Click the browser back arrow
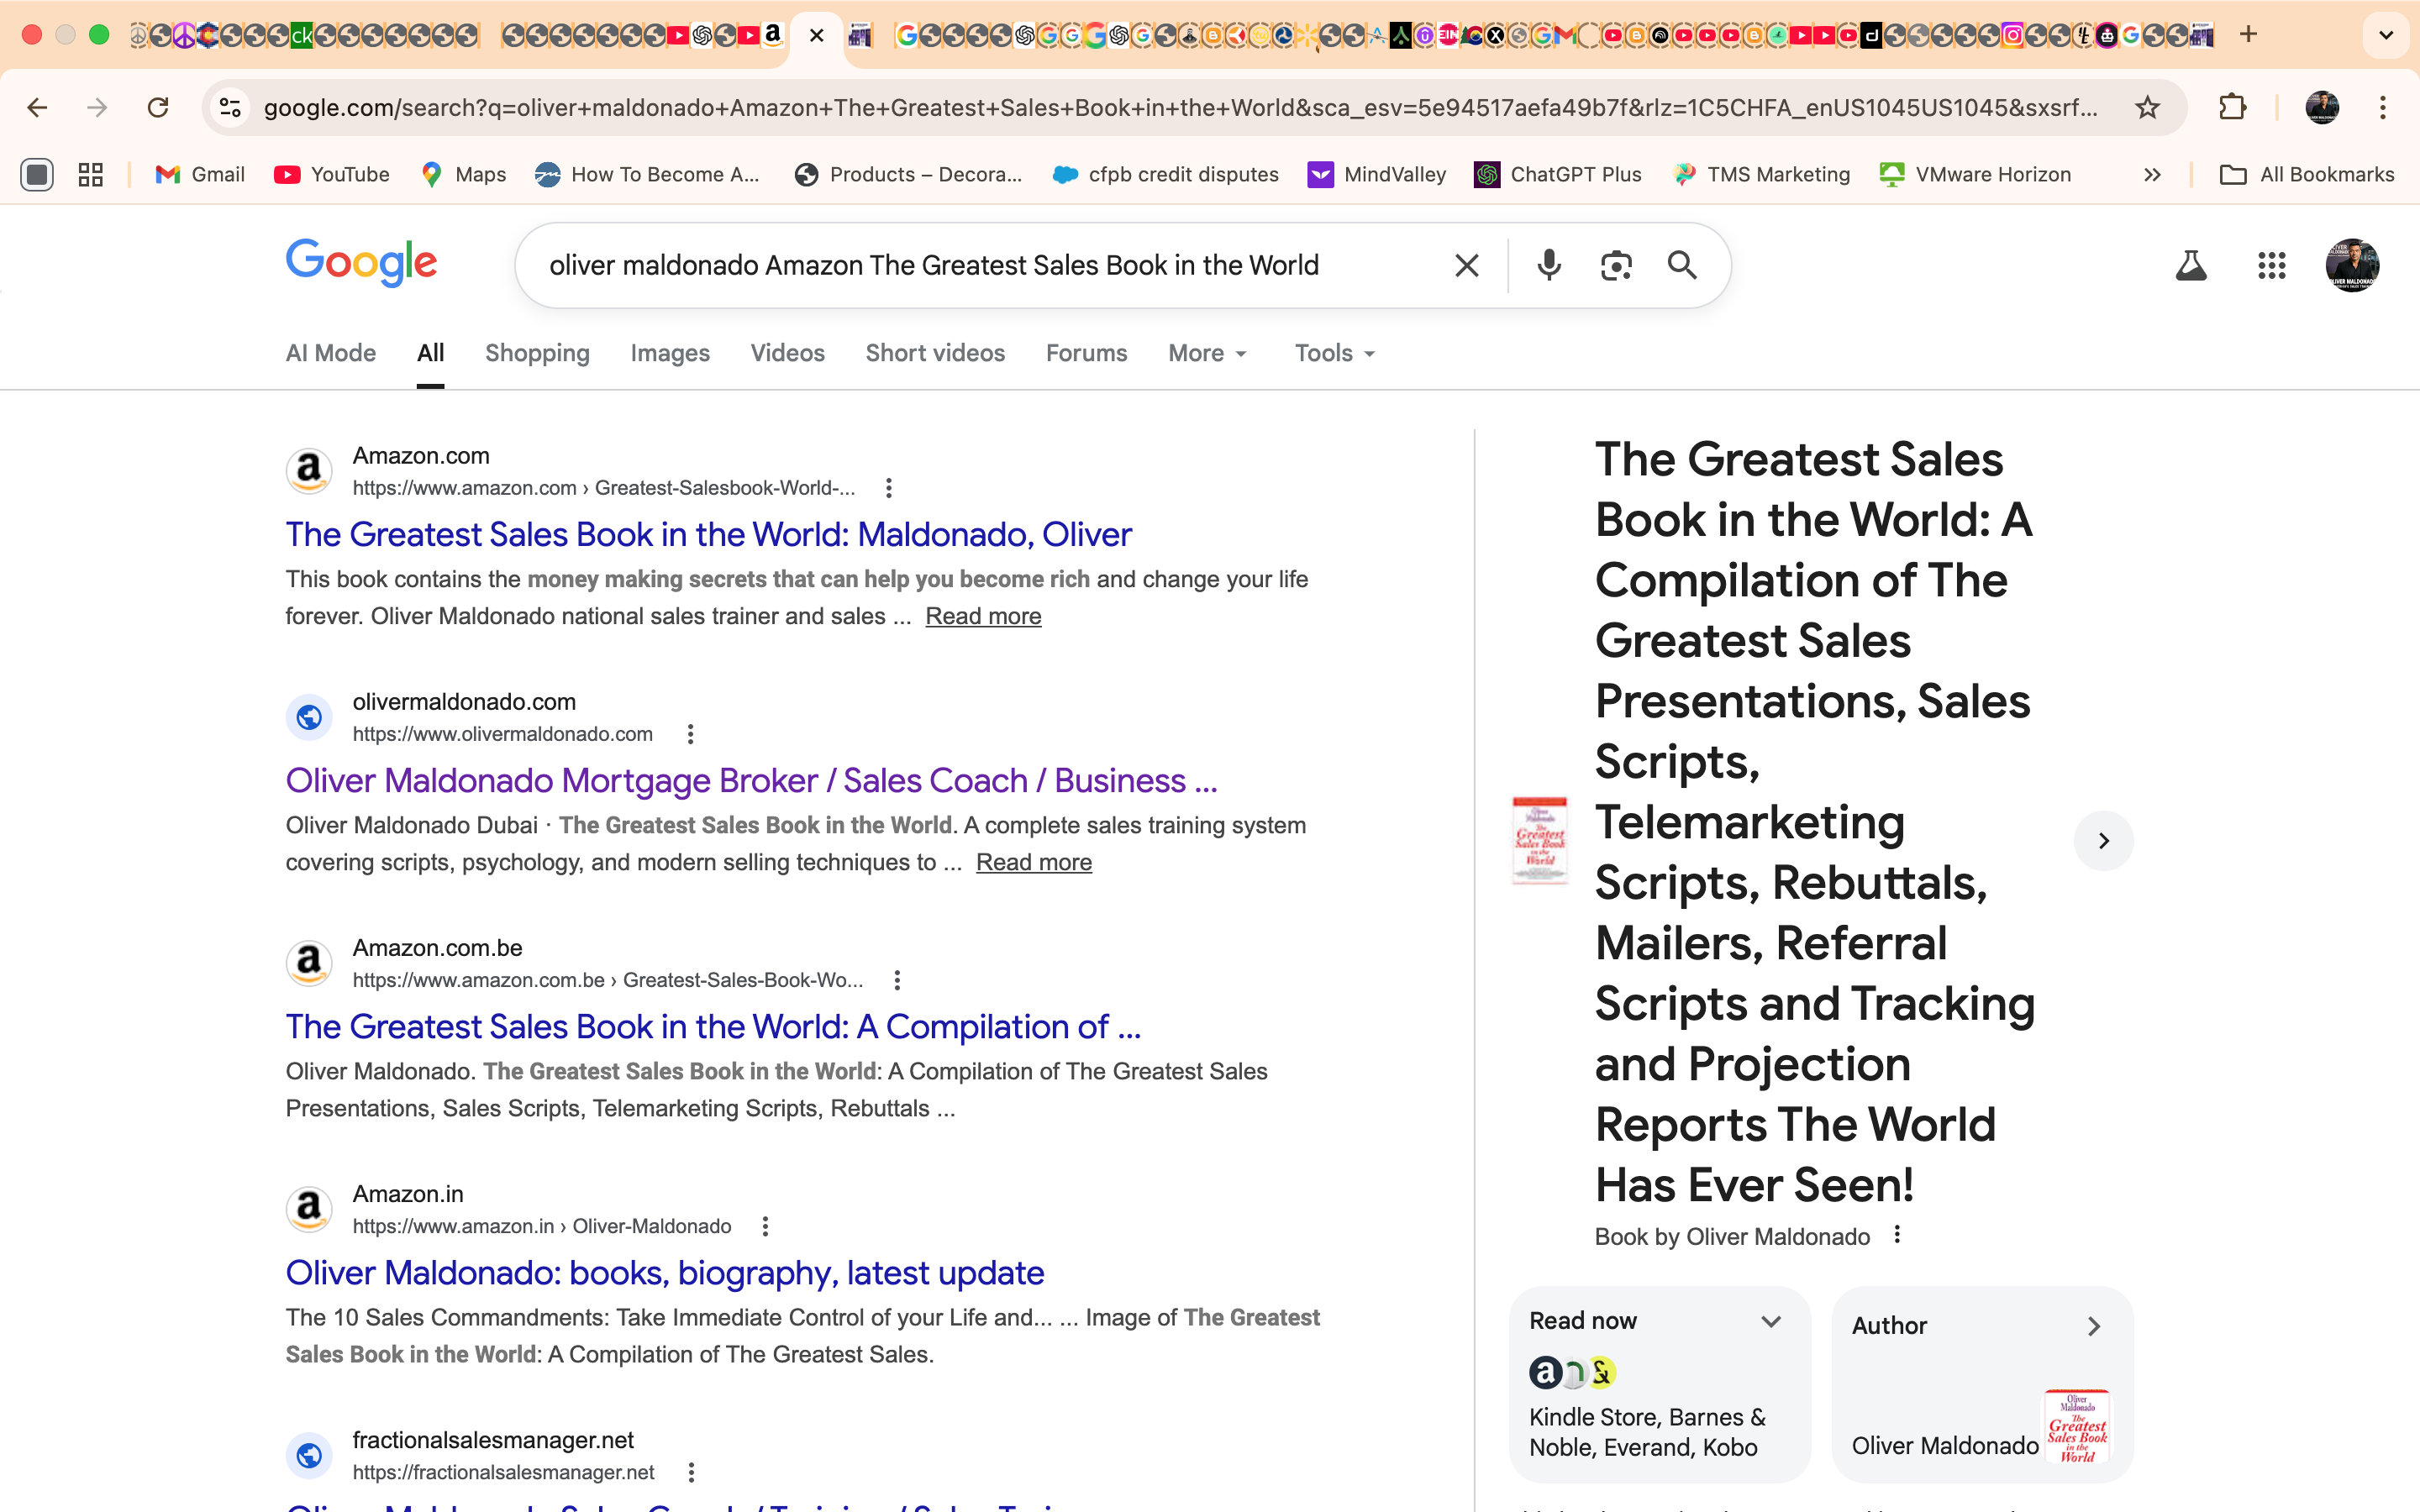This screenshot has width=2420, height=1512. [x=37, y=107]
